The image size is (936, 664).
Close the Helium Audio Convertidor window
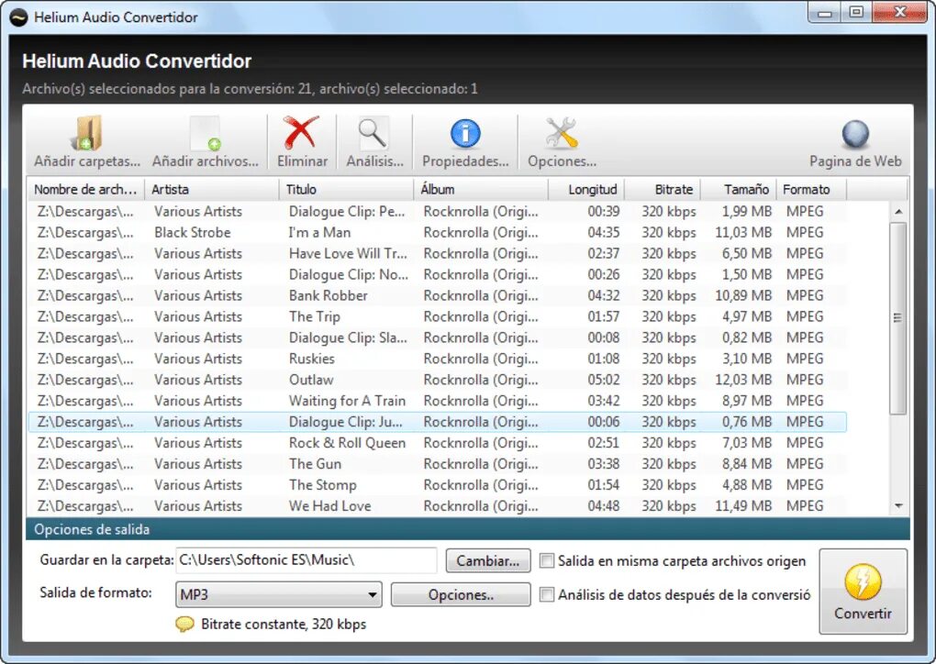tap(900, 13)
